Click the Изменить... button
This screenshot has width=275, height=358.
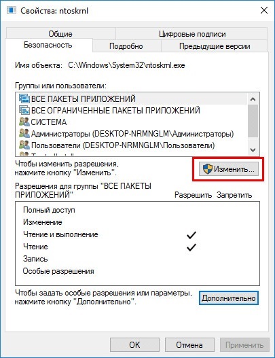point(229,169)
